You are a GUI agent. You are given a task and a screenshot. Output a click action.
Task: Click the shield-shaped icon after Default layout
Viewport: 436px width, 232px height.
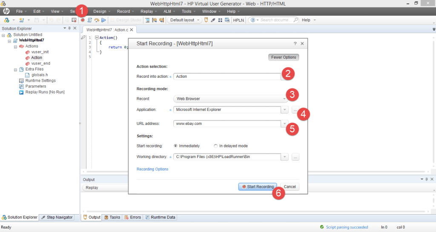[x=206, y=20]
